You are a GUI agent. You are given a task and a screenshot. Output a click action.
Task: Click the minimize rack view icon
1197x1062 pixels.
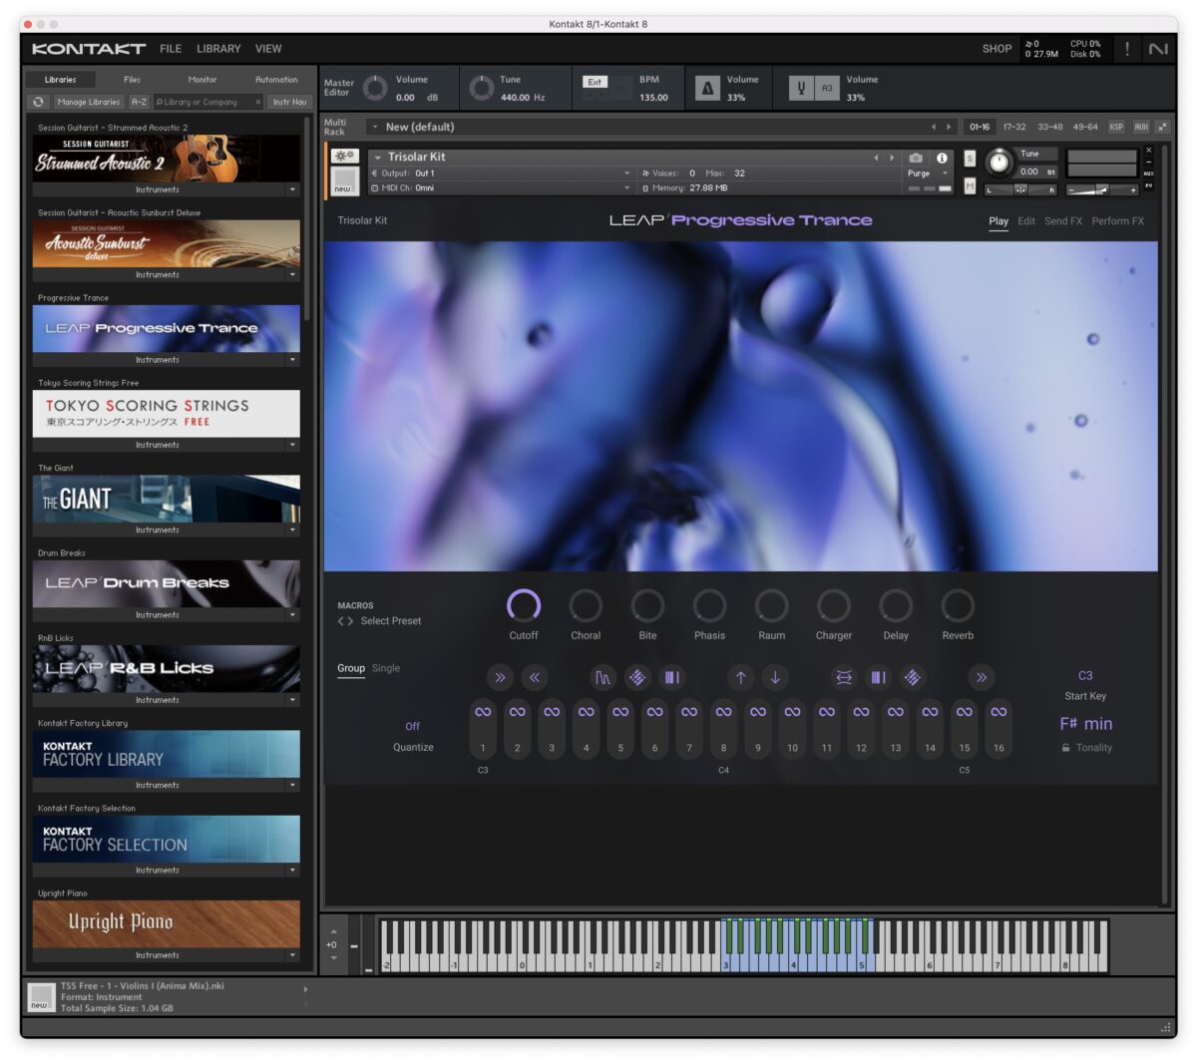pyautogui.click(x=1163, y=127)
